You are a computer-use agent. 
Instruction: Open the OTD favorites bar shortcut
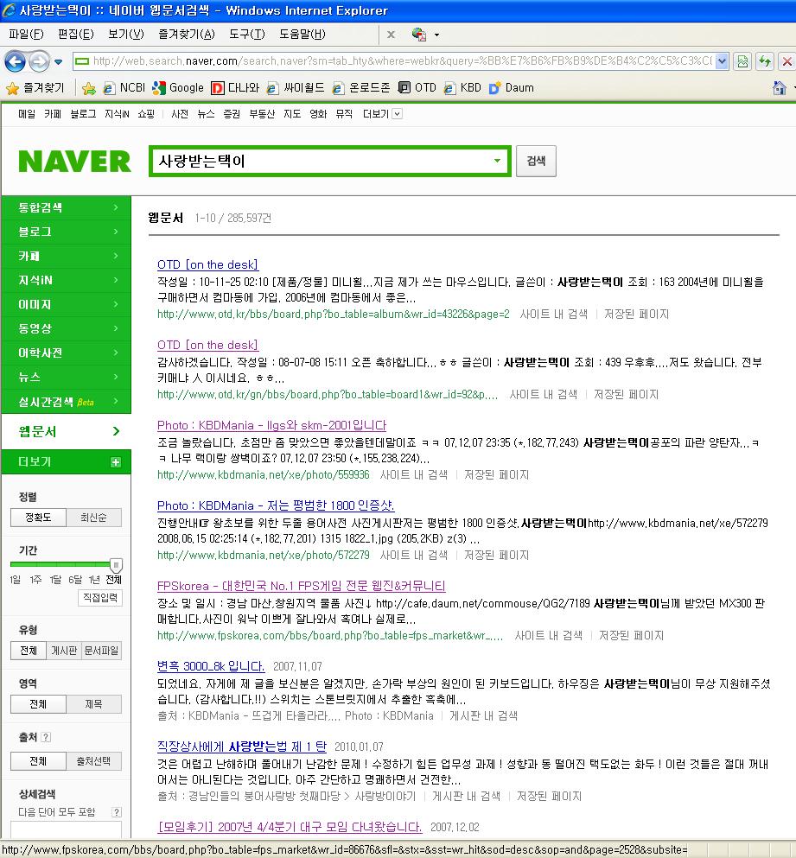coord(417,87)
